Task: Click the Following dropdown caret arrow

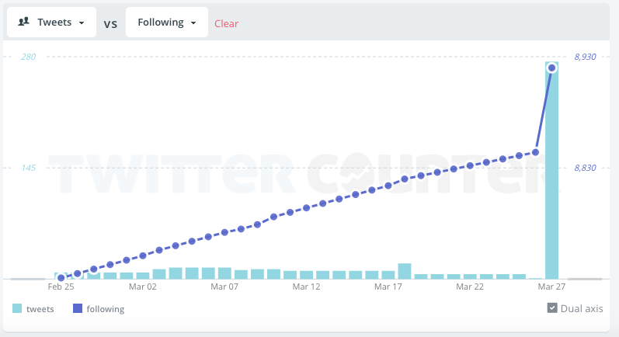Action: pos(192,23)
